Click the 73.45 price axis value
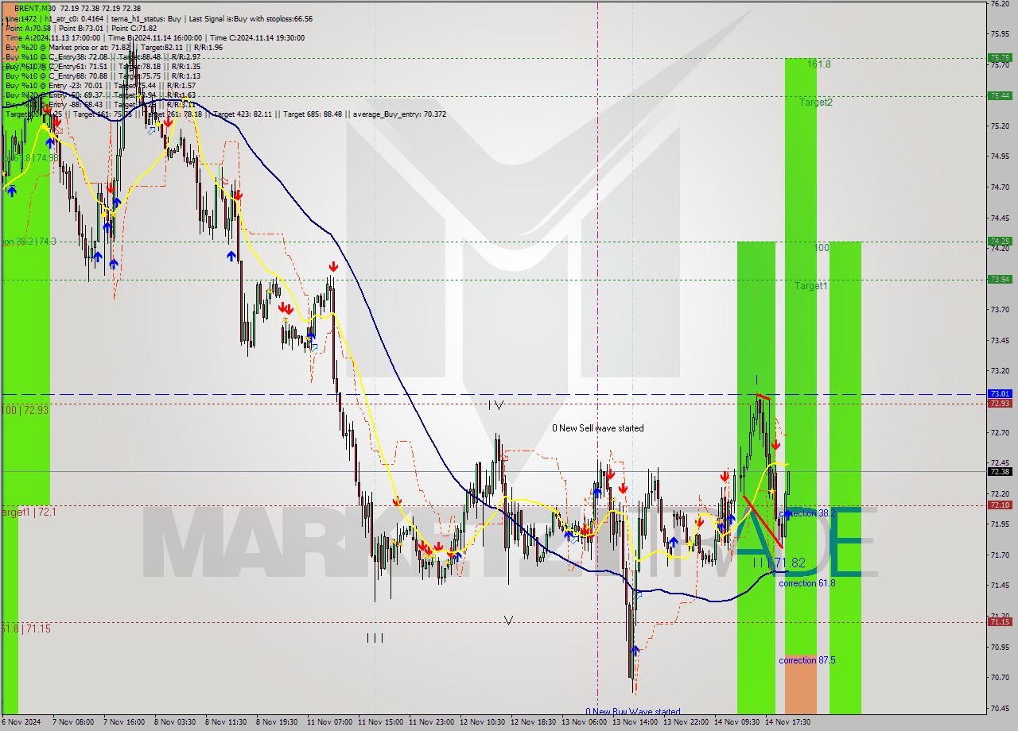 (1000, 340)
